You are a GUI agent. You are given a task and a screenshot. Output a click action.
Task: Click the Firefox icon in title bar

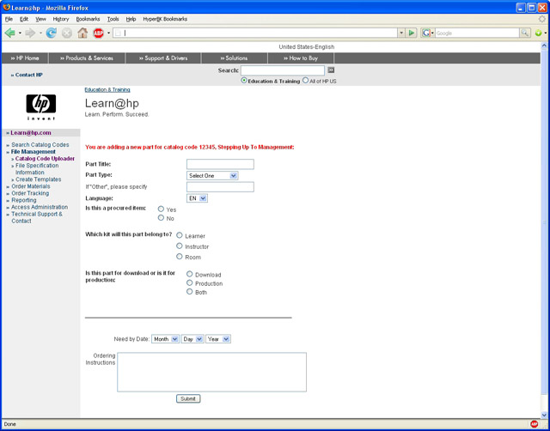(x=6, y=8)
